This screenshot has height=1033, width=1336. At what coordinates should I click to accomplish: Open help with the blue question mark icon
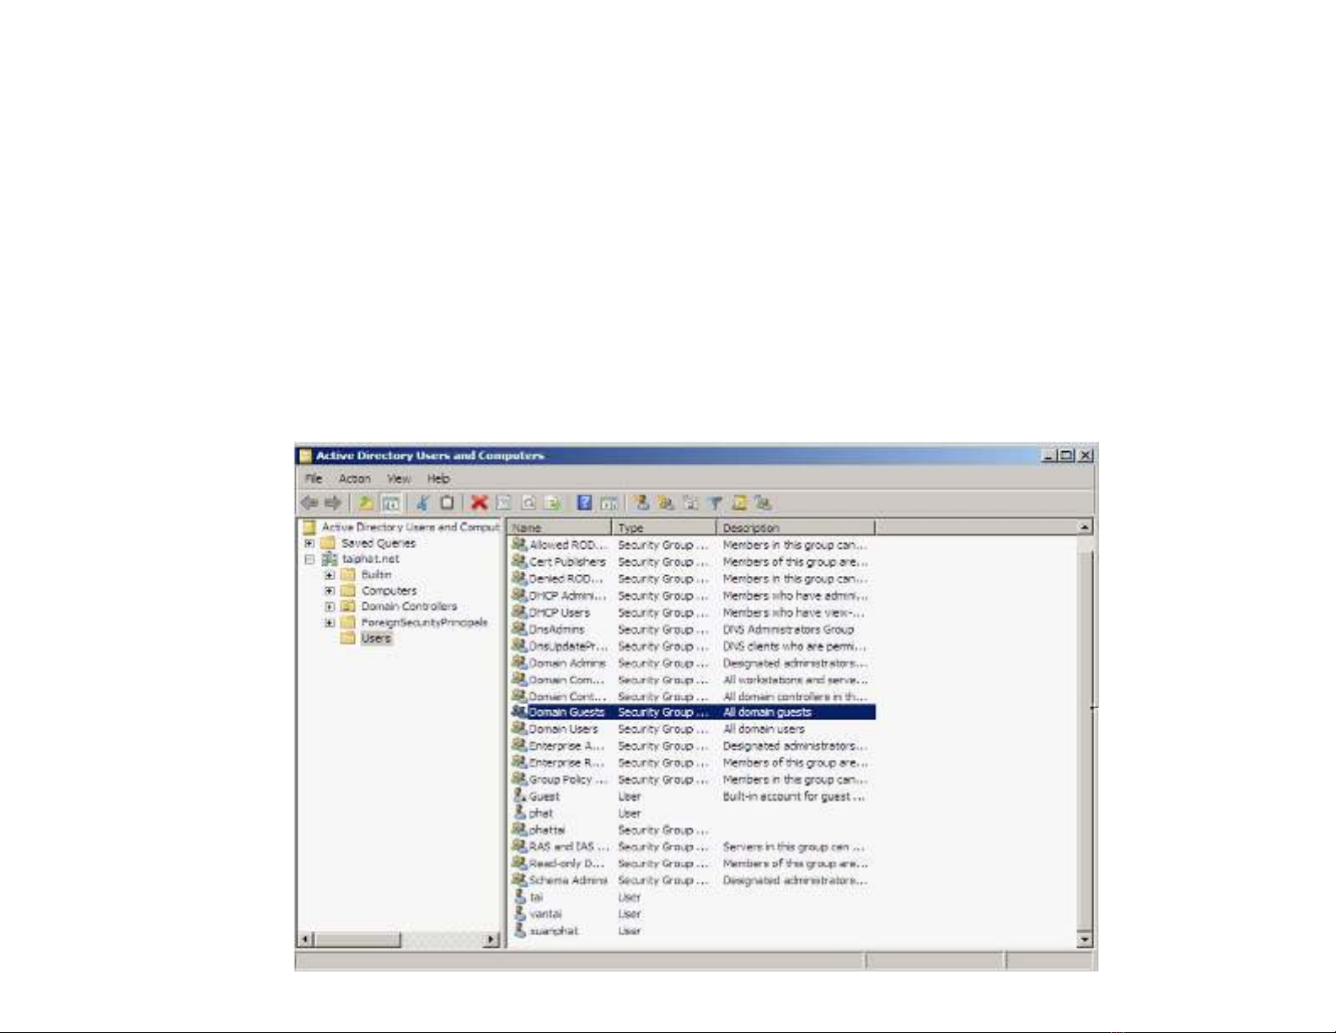click(x=584, y=503)
